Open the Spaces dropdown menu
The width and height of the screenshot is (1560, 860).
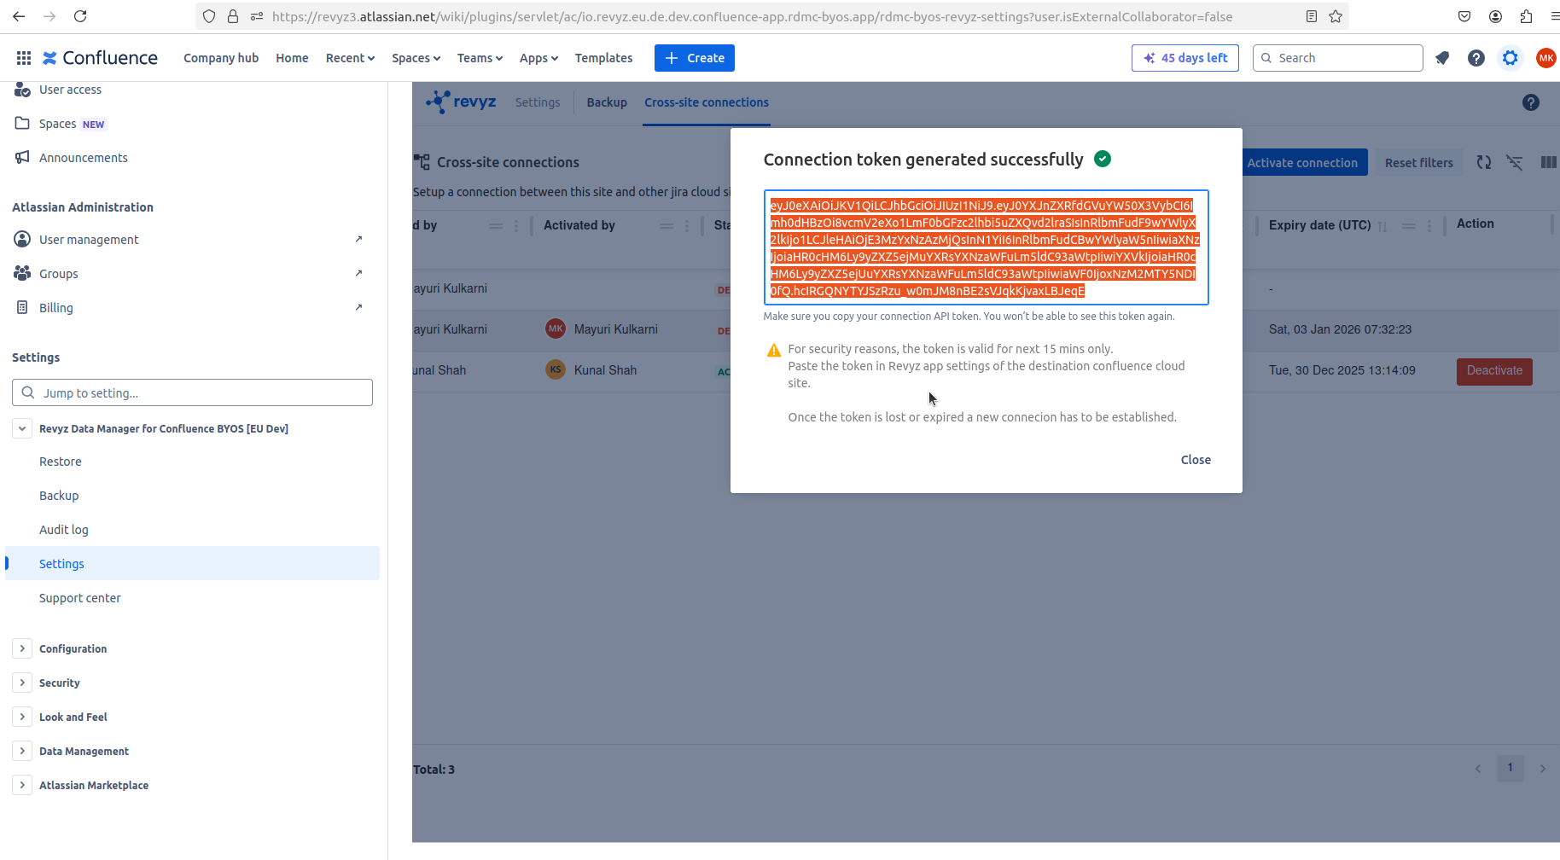416,58
